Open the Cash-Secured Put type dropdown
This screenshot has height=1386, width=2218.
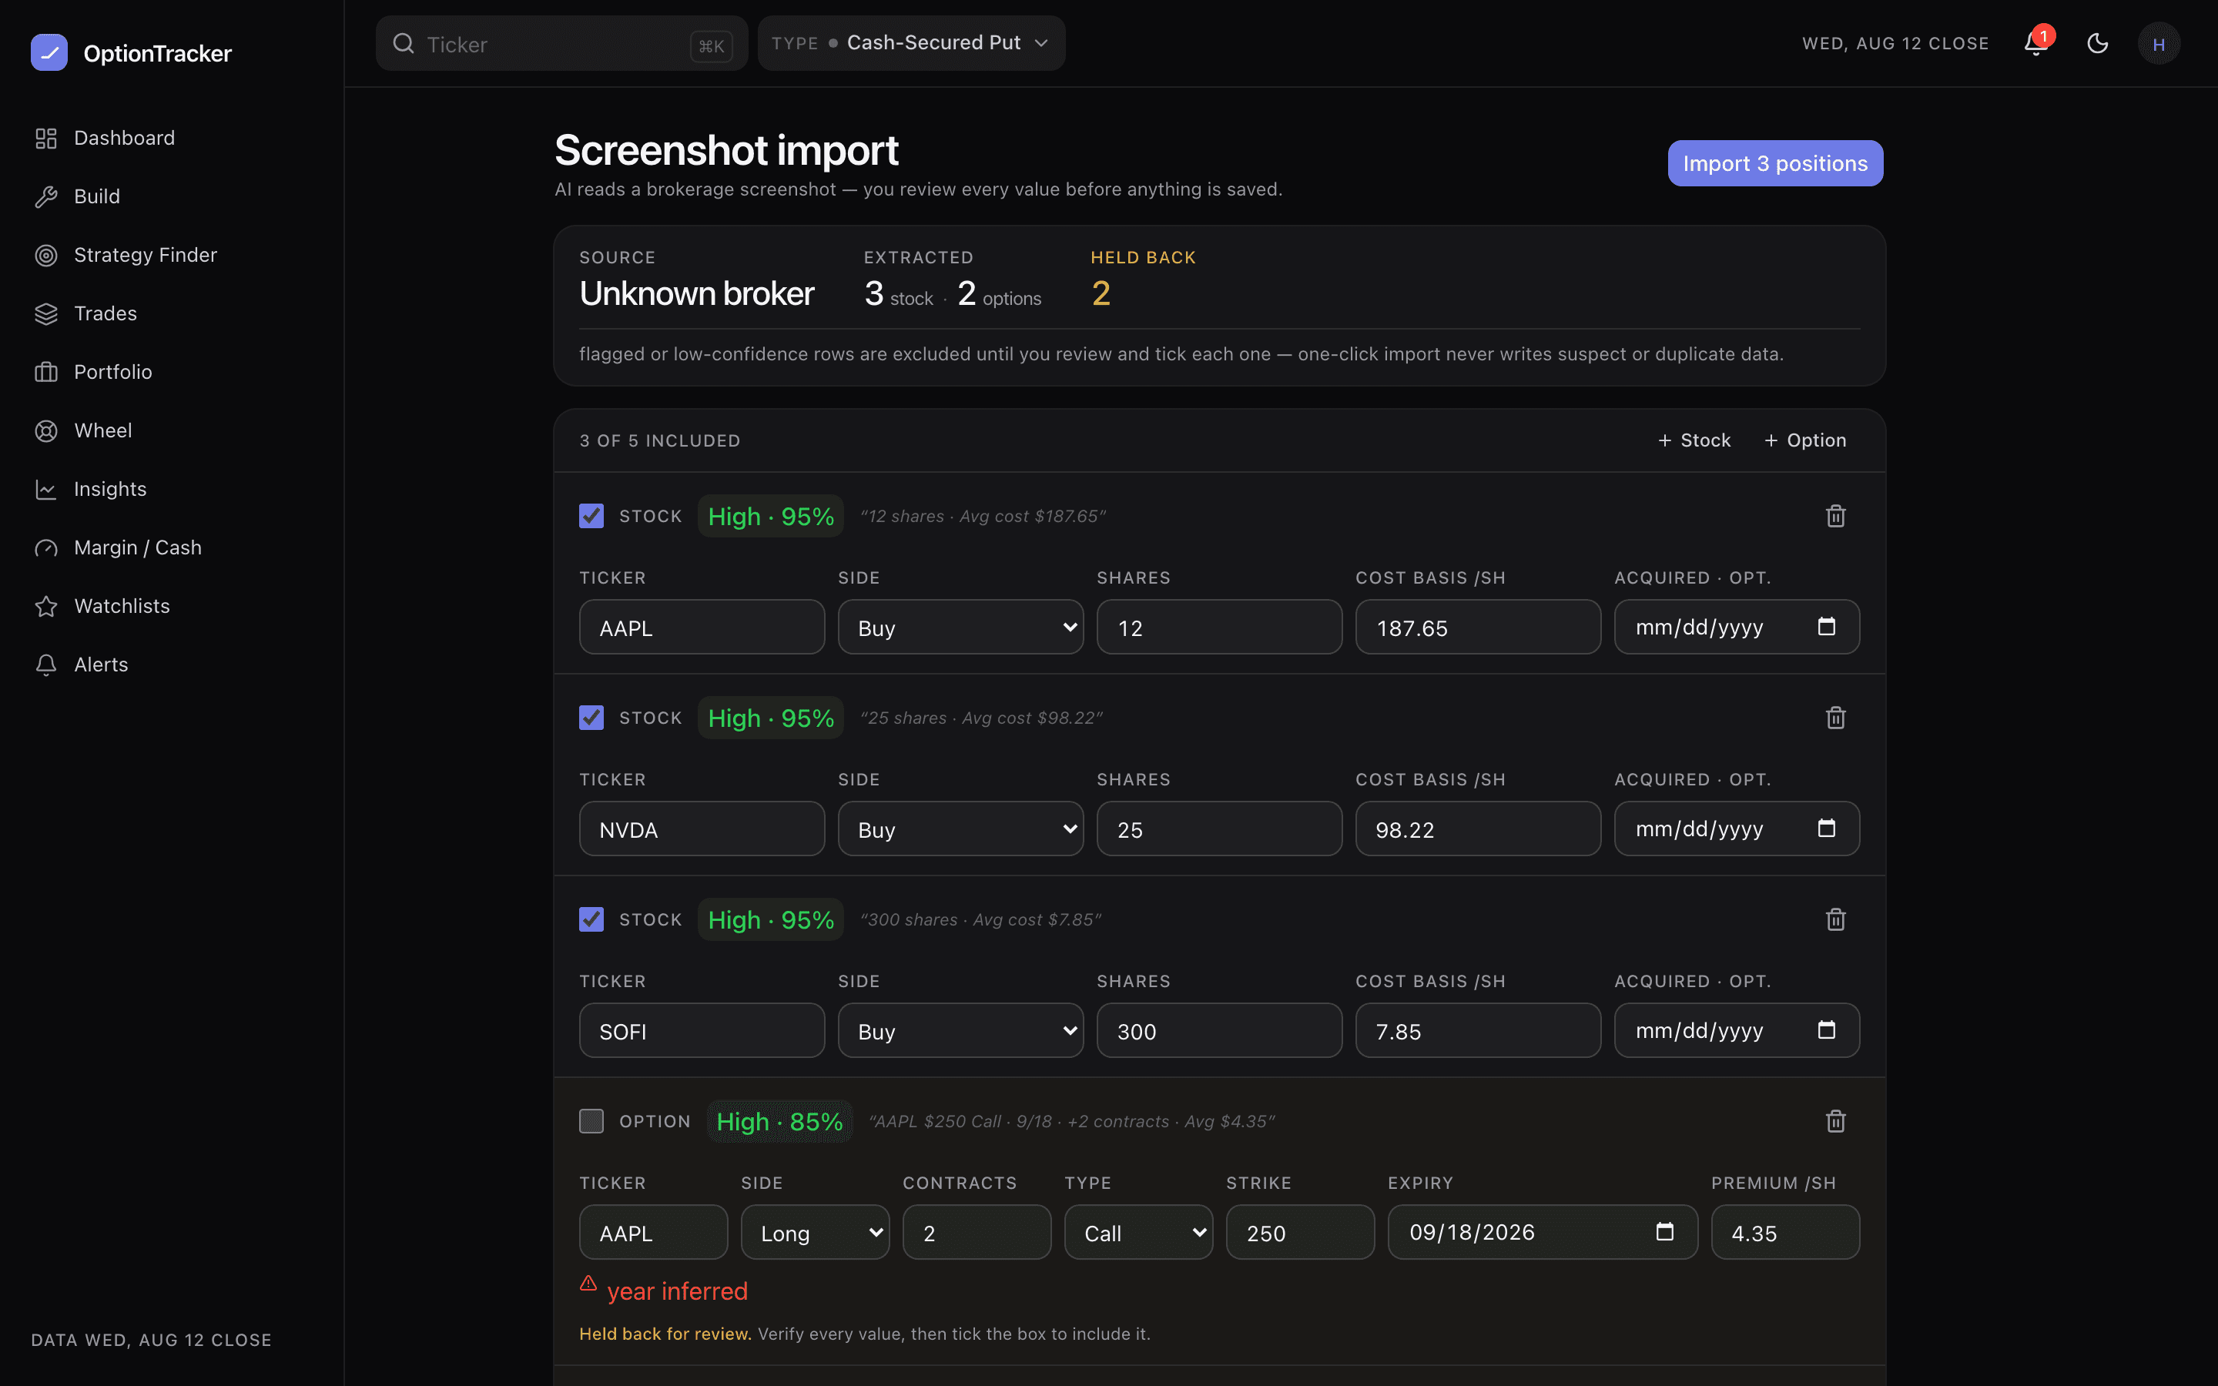(911, 43)
